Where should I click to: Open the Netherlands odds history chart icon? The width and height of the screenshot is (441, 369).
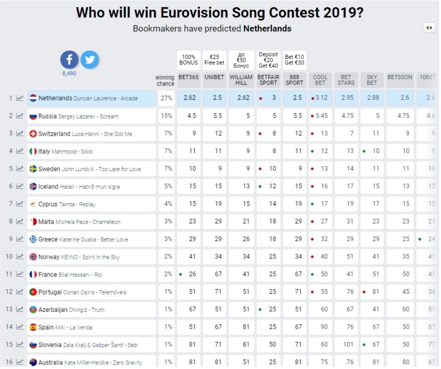pos(19,98)
